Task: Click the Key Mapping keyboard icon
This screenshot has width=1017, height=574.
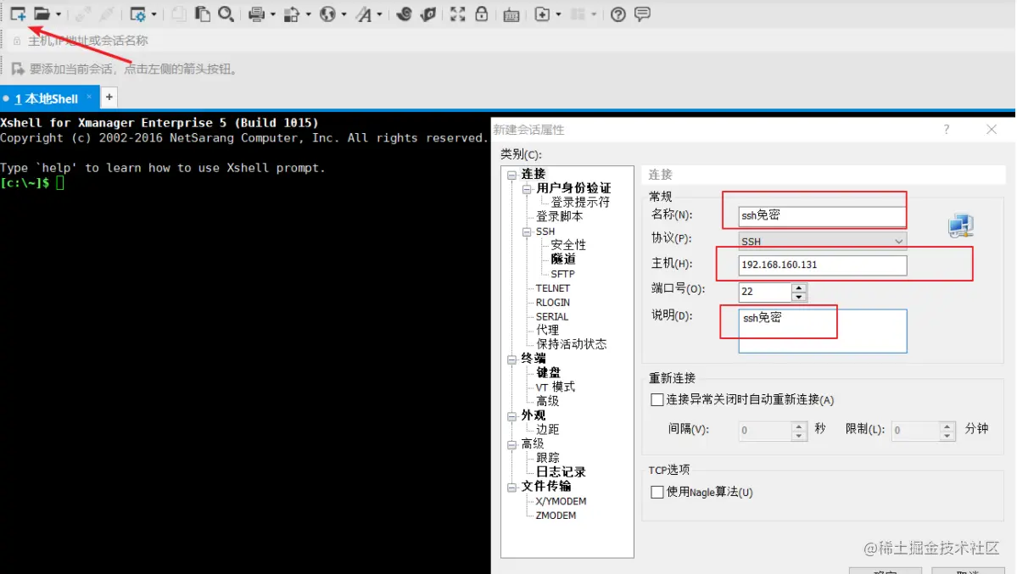Action: [511, 15]
